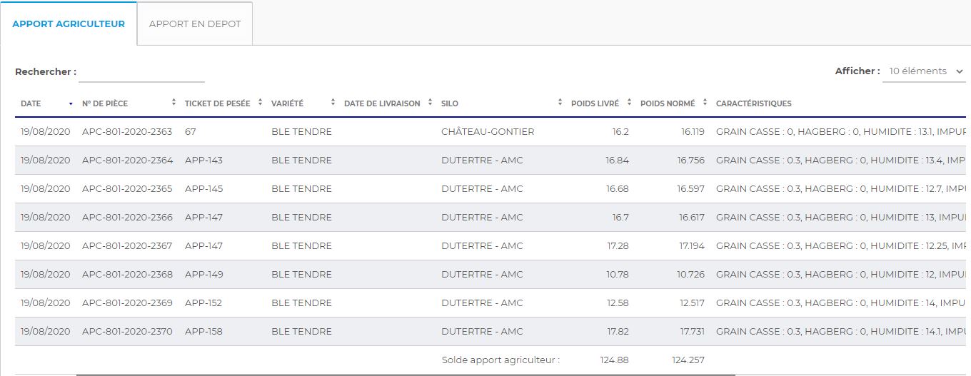Viewport: 971px width, 376px height.
Task: Click the Caractéristiques column header
Action: coord(753,103)
